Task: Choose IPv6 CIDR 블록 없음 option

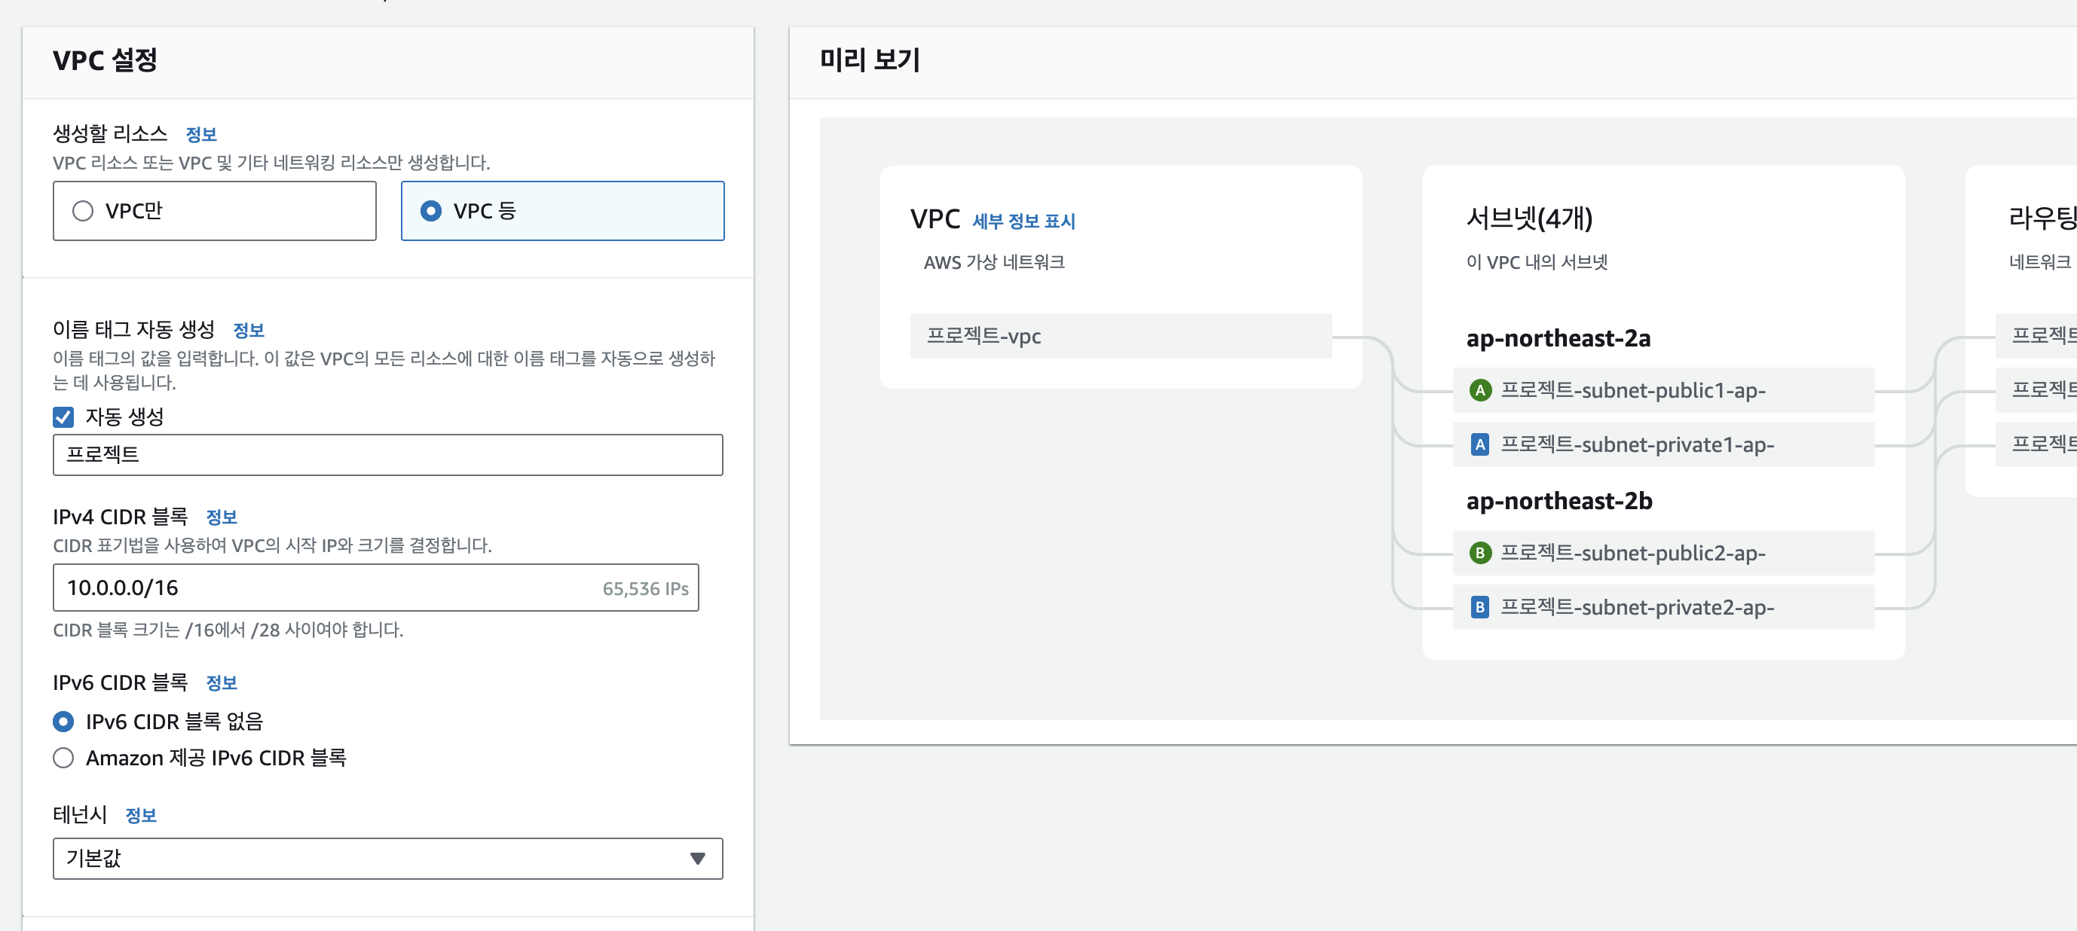Action: 64,722
